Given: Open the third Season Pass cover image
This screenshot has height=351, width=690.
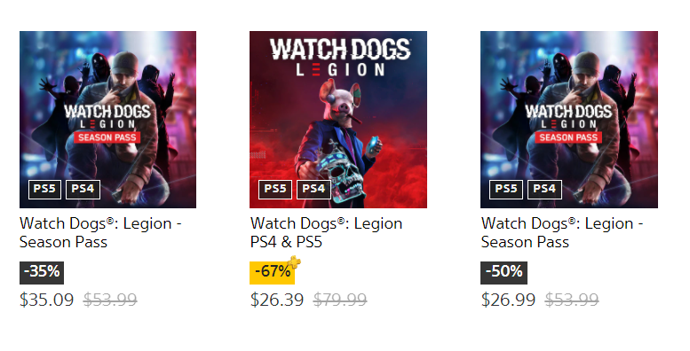Looking at the screenshot, I should coord(569,120).
